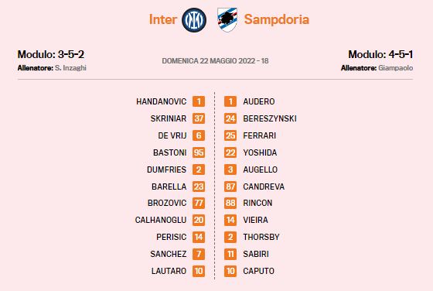Image resolution: width=433 pixels, height=291 pixels.
Task: Click Candreva's number 87 badge
Action: 230,187
